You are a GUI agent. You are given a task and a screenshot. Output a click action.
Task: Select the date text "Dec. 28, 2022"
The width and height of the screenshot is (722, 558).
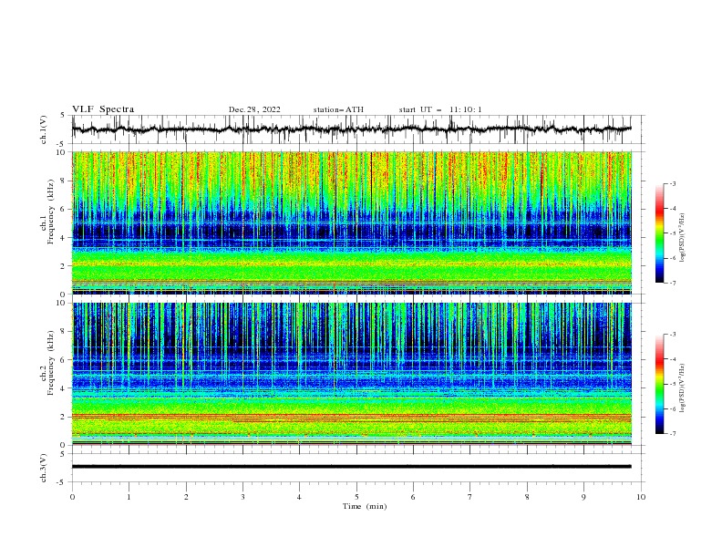[254, 109]
